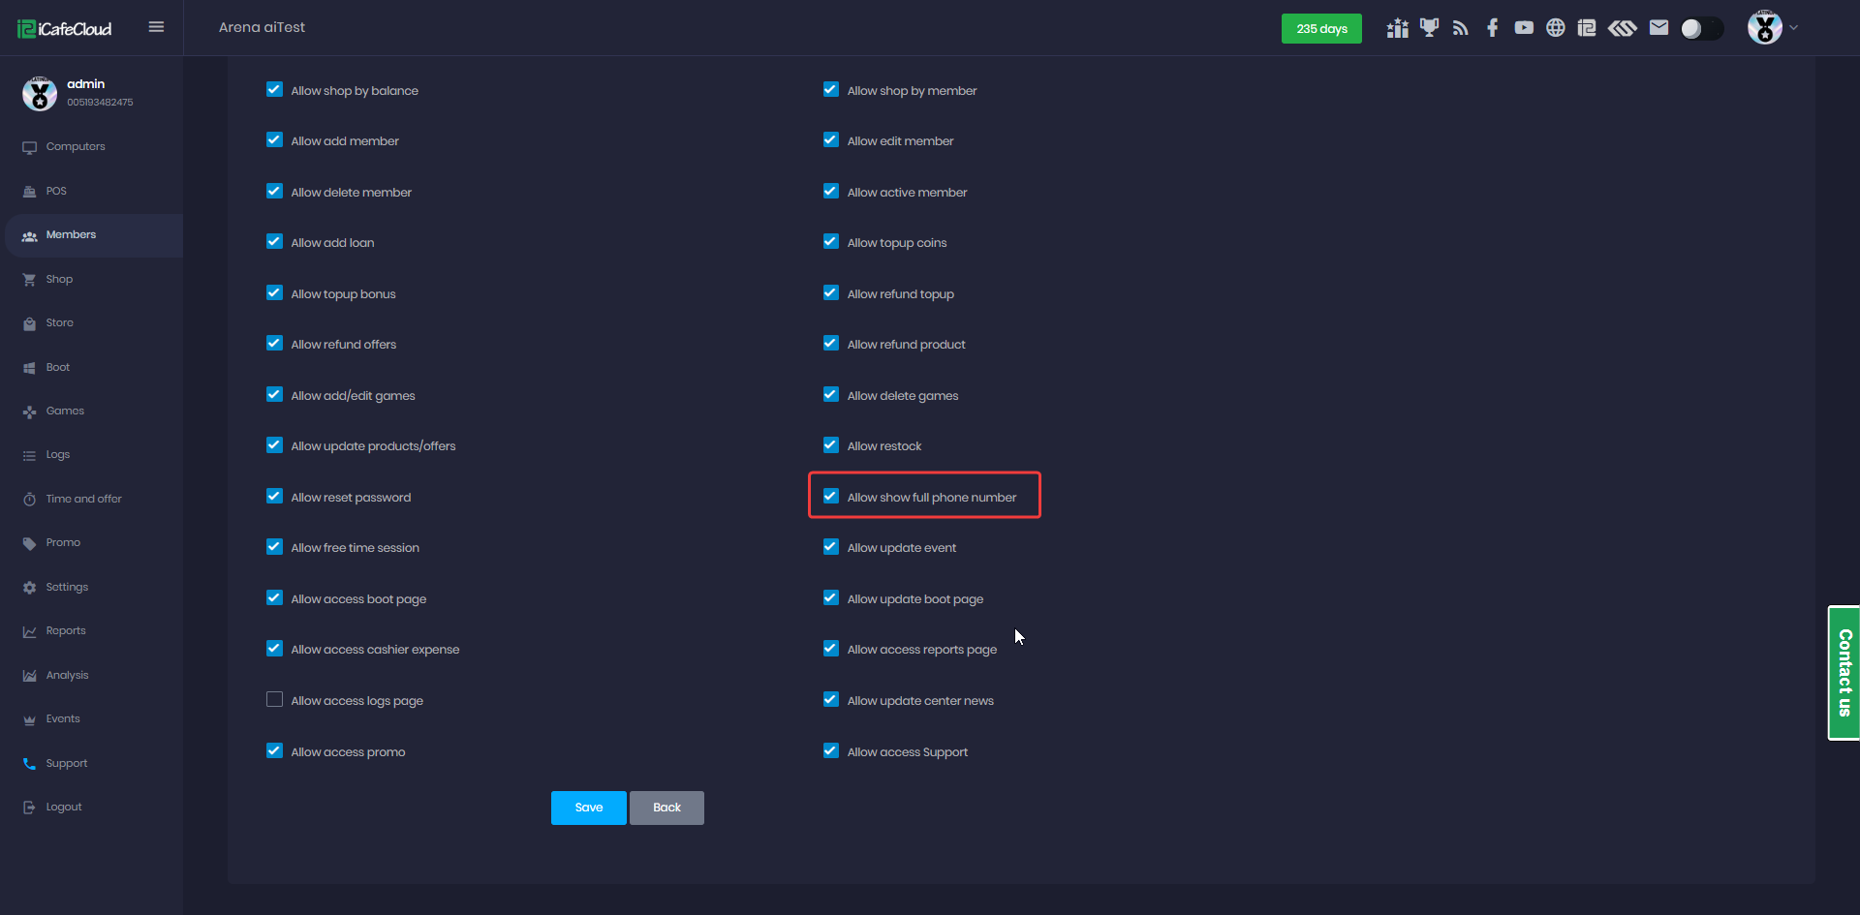Click the Save button
The width and height of the screenshot is (1860, 915).
click(x=588, y=808)
